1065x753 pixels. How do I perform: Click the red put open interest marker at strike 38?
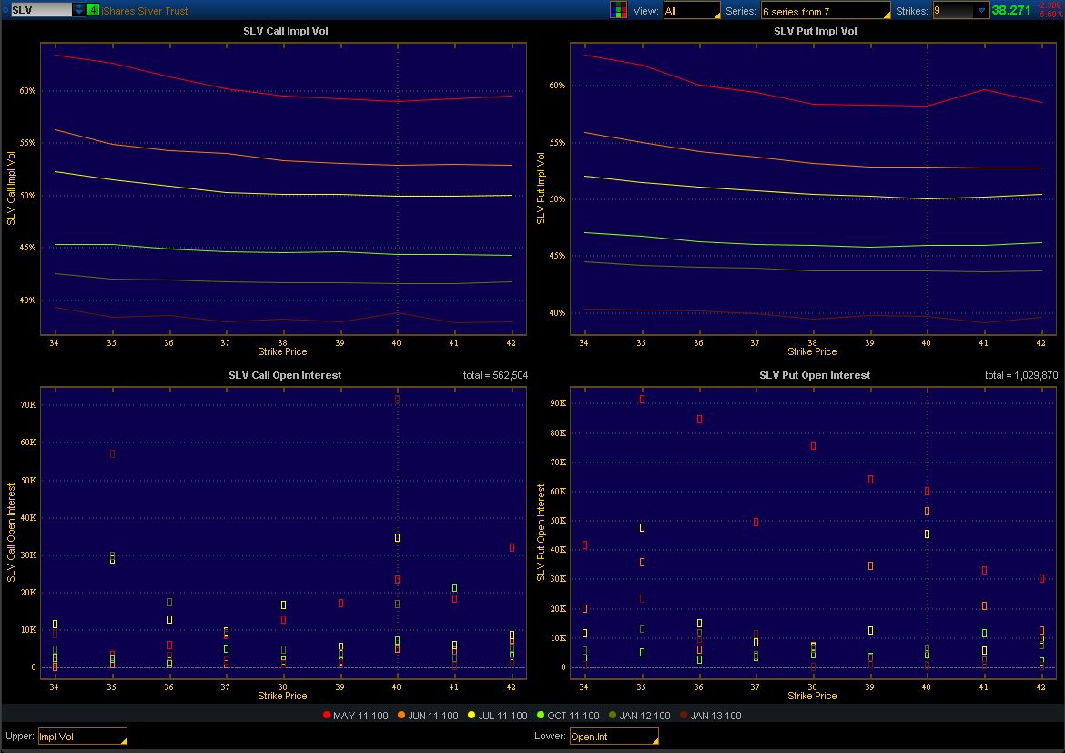pyautogui.click(x=813, y=446)
